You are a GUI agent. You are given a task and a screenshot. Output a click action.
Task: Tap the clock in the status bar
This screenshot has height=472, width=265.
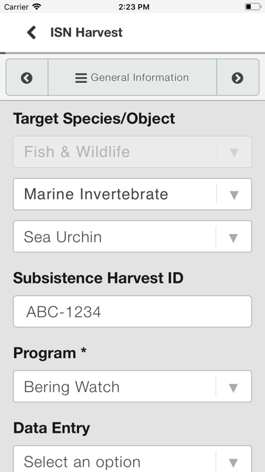tap(134, 7)
